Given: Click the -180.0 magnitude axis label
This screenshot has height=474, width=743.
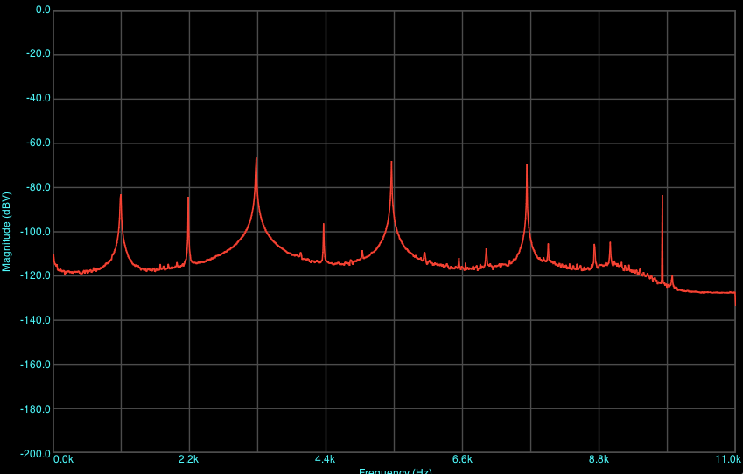Looking at the screenshot, I should pyautogui.click(x=36, y=409).
